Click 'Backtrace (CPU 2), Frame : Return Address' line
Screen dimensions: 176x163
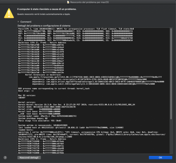[x=42, y=43]
